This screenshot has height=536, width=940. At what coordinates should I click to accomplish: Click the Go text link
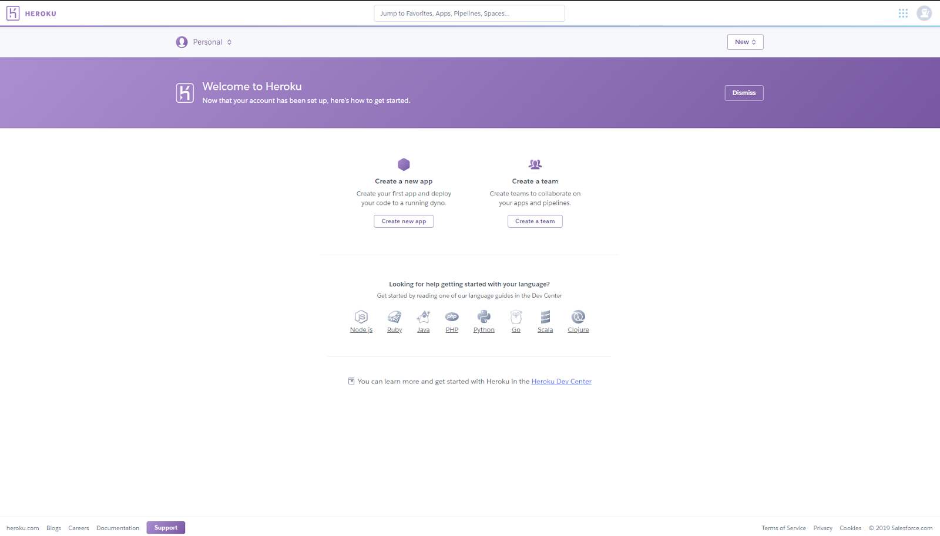coord(516,330)
